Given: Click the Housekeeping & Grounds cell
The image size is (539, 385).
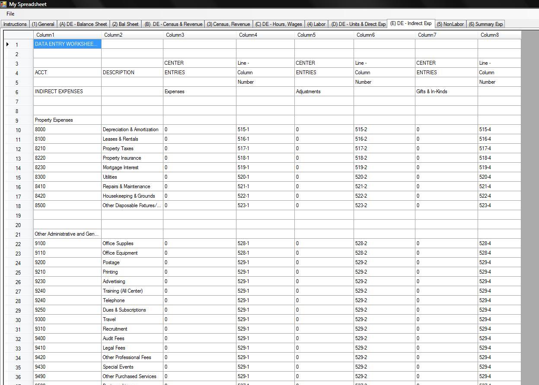Looking at the screenshot, I should (132, 196).
